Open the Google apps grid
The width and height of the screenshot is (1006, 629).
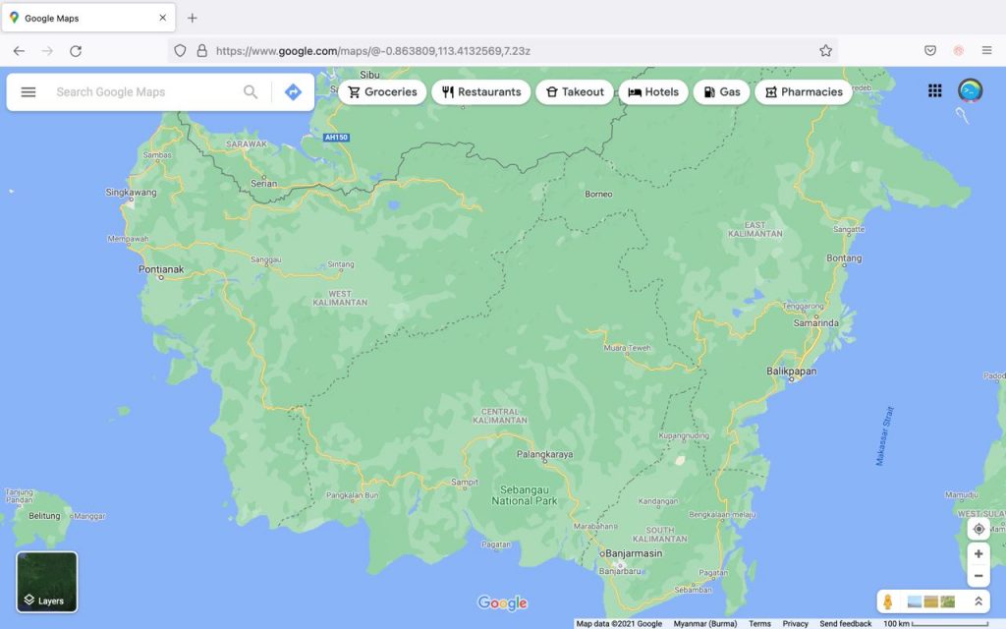[x=934, y=91]
